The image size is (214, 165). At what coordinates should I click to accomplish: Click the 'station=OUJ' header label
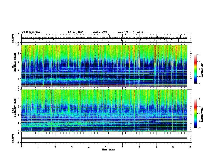tap(100, 32)
